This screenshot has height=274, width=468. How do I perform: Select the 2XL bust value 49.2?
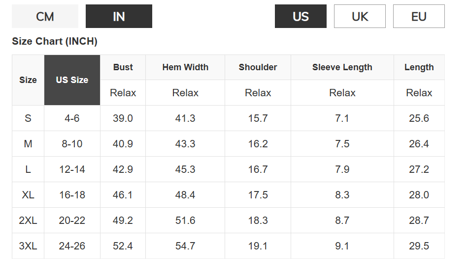click(x=123, y=220)
